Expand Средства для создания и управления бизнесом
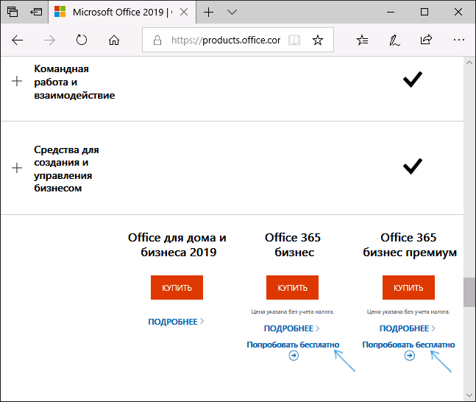The width and height of the screenshot is (476, 402). (17, 168)
